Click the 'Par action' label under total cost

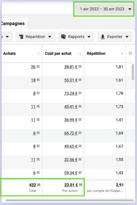70,191
